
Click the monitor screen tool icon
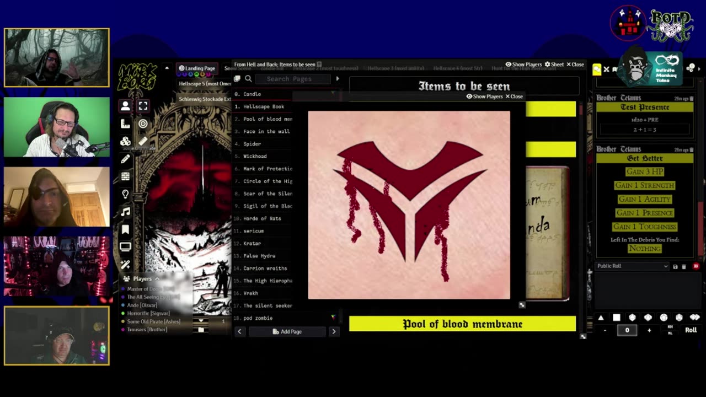click(x=125, y=247)
